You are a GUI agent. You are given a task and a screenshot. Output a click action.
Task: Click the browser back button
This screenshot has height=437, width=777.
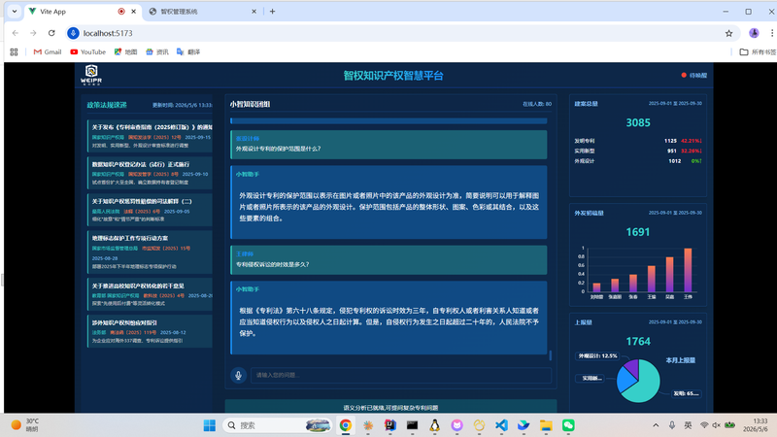tap(16, 33)
